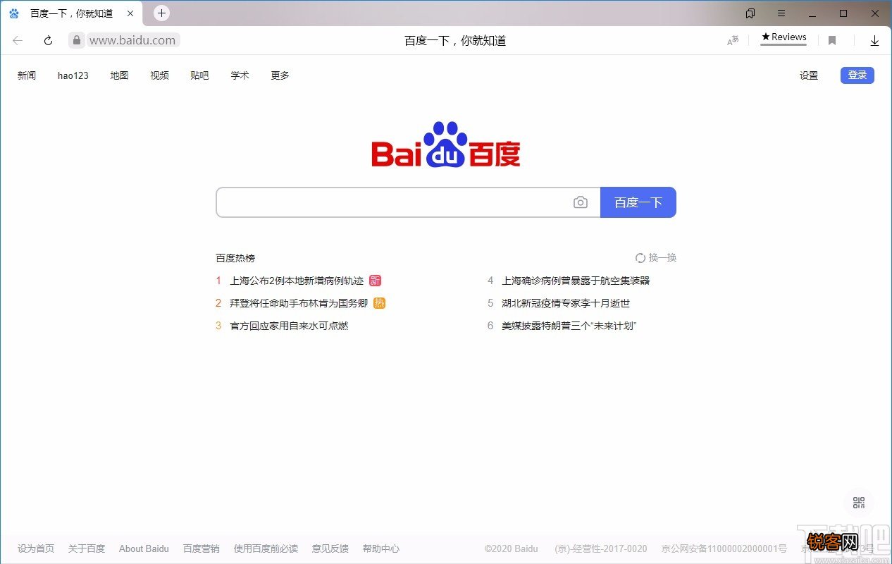Image resolution: width=892 pixels, height=564 pixels.
Task: Open hot item 美媒披露特朗普三个“未来计划”
Action: pyautogui.click(x=569, y=326)
